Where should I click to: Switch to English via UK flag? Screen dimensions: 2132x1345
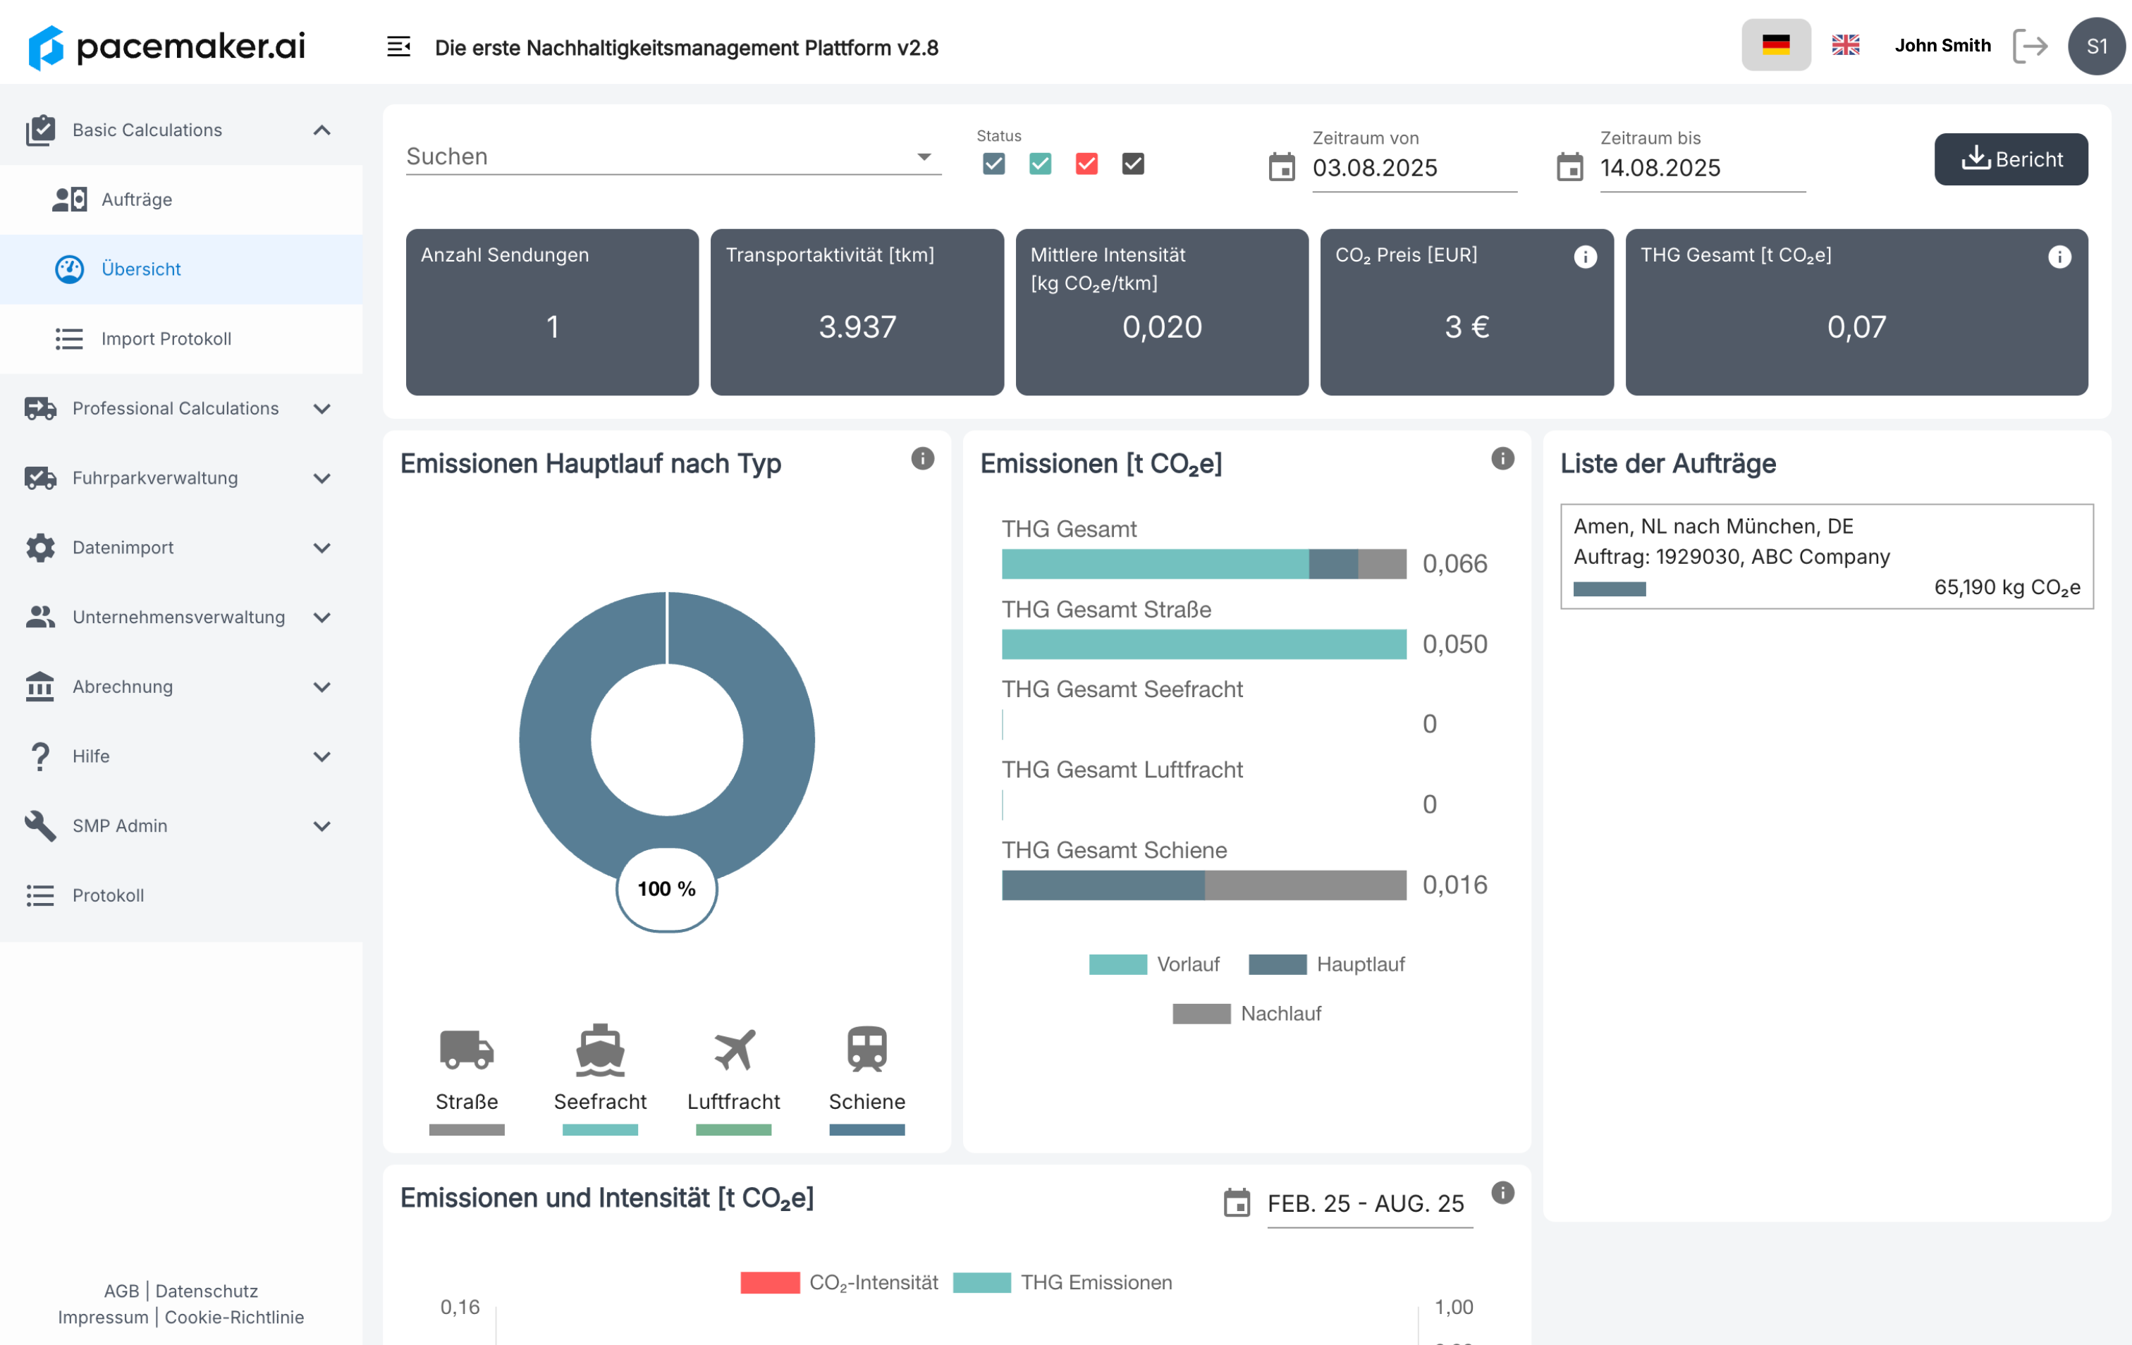coord(1845,45)
